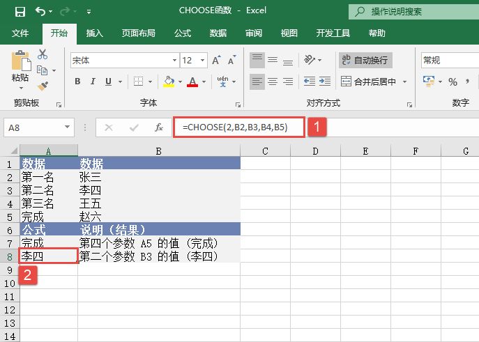
Task: Click the Percent Style icon
Action: point(453,82)
